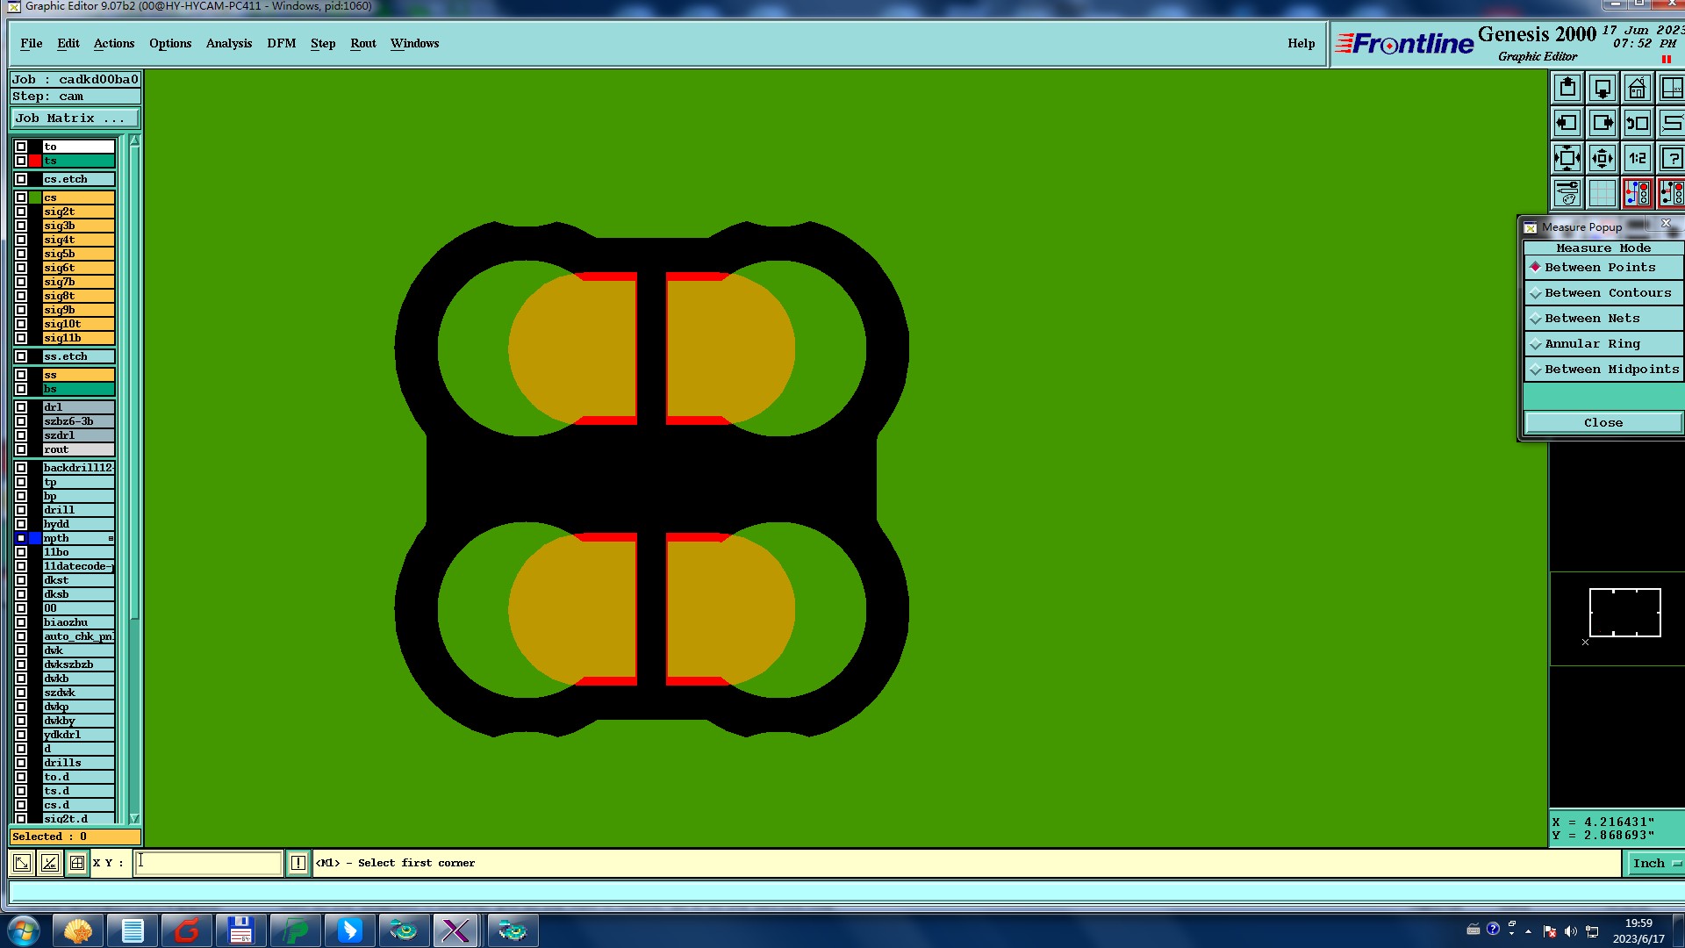Click the previous view undo icon
The height and width of the screenshot is (948, 1685).
coord(1637,124)
